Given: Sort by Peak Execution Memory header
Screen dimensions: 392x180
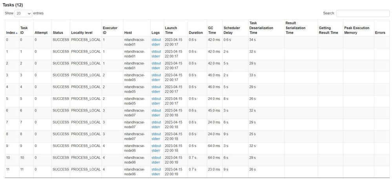Looking at the screenshot, I should pyautogui.click(x=356, y=30).
